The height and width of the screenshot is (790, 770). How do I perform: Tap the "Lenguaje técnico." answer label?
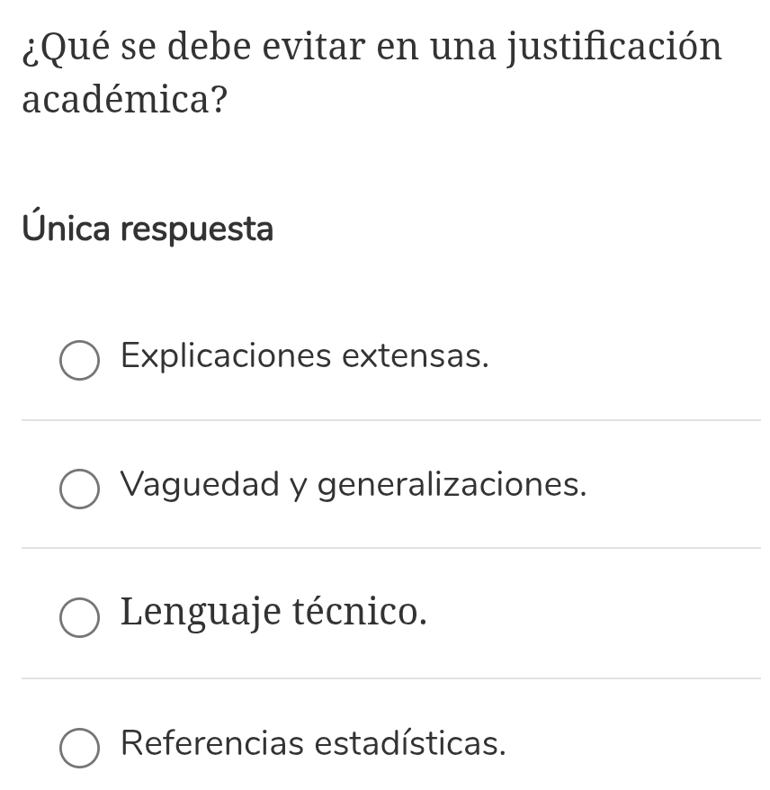(273, 614)
